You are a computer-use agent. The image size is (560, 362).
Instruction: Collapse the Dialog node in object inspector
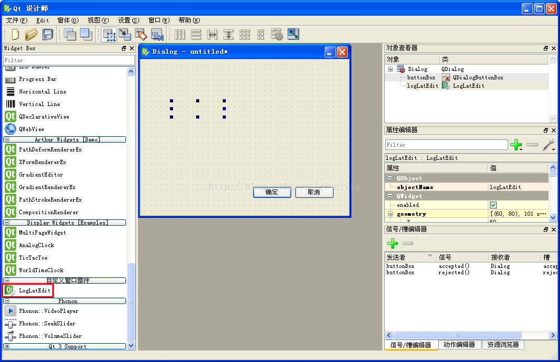pos(391,69)
